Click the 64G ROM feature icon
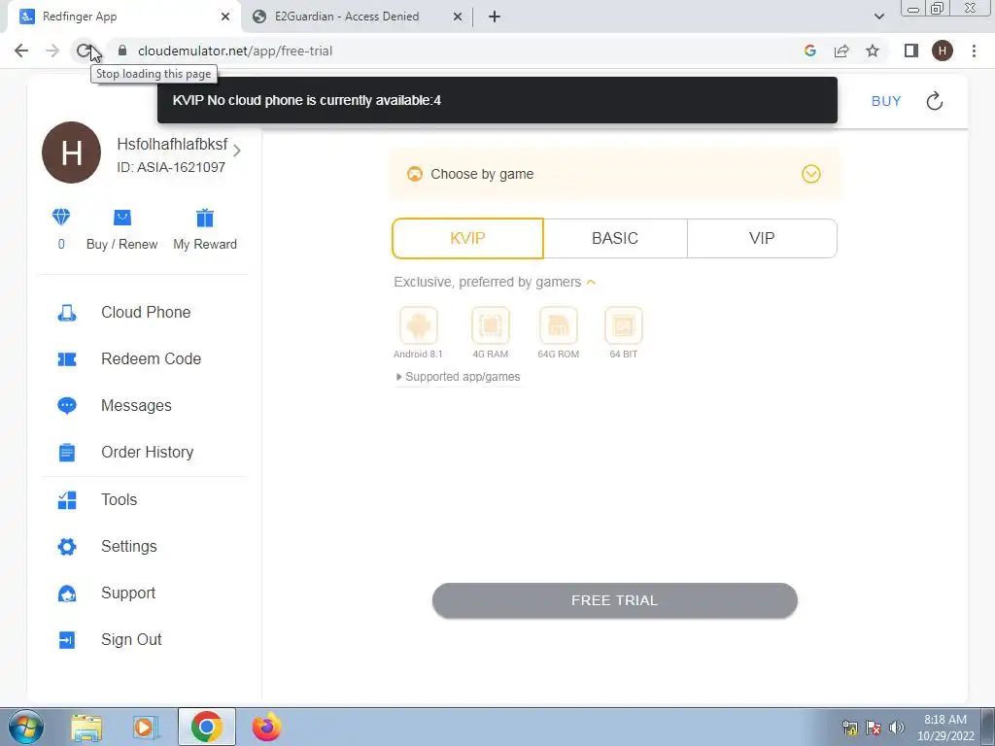Image resolution: width=995 pixels, height=746 pixels. [x=559, y=325]
